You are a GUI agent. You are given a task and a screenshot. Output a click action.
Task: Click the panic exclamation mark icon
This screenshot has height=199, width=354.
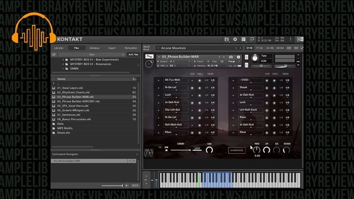tap(290, 39)
